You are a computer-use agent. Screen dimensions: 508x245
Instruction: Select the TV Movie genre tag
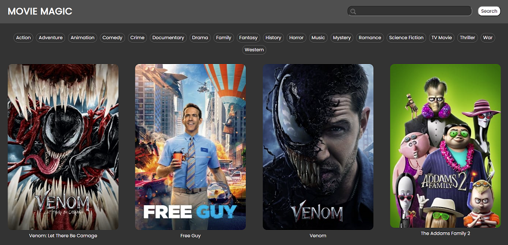[x=442, y=37]
